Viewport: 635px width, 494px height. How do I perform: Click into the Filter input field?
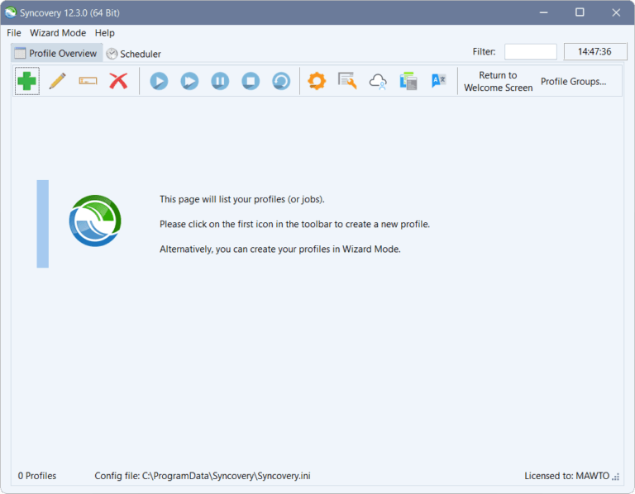pos(531,52)
